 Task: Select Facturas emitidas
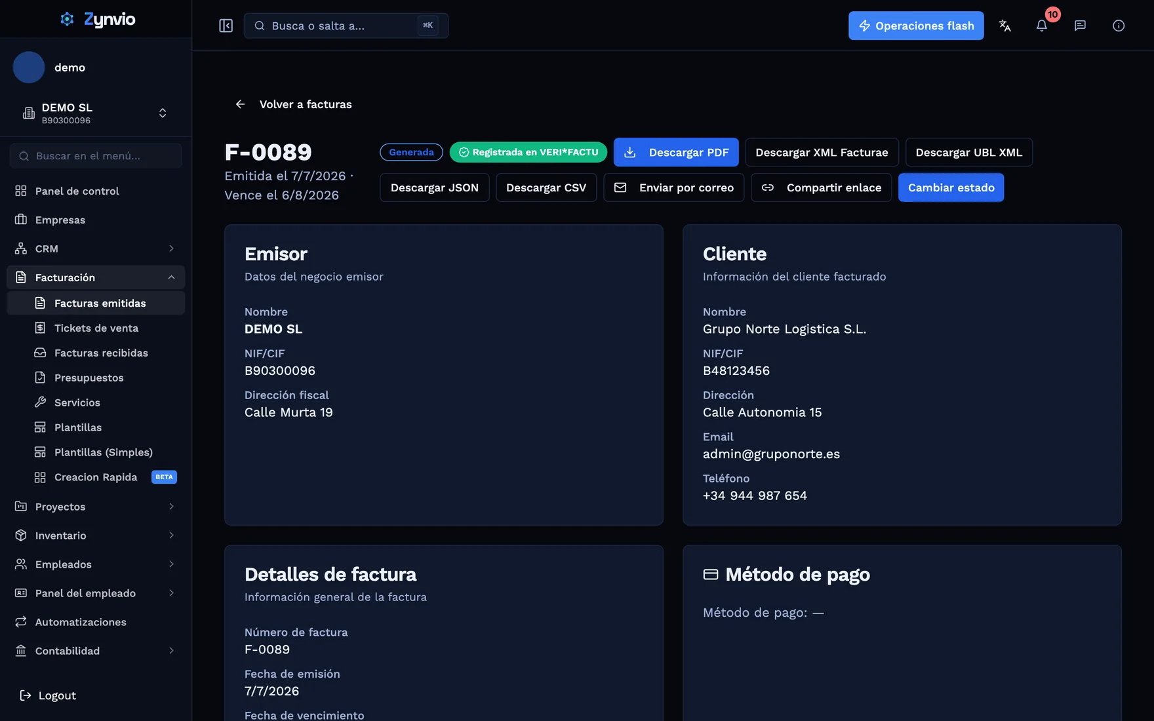tap(96, 303)
